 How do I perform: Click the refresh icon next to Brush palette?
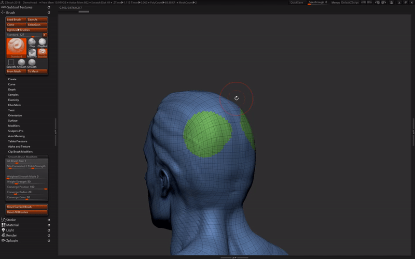tap(49, 12)
